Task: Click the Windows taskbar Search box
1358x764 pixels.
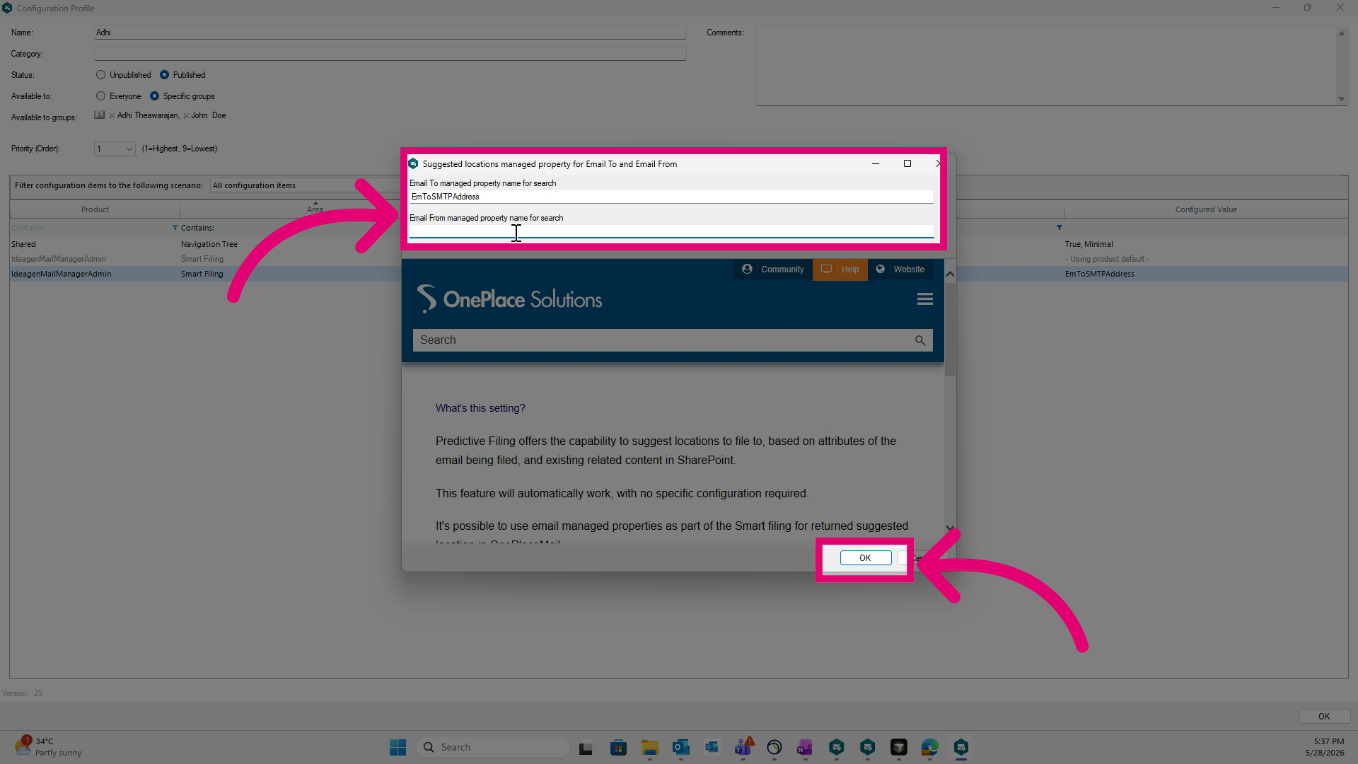Action: tap(493, 747)
